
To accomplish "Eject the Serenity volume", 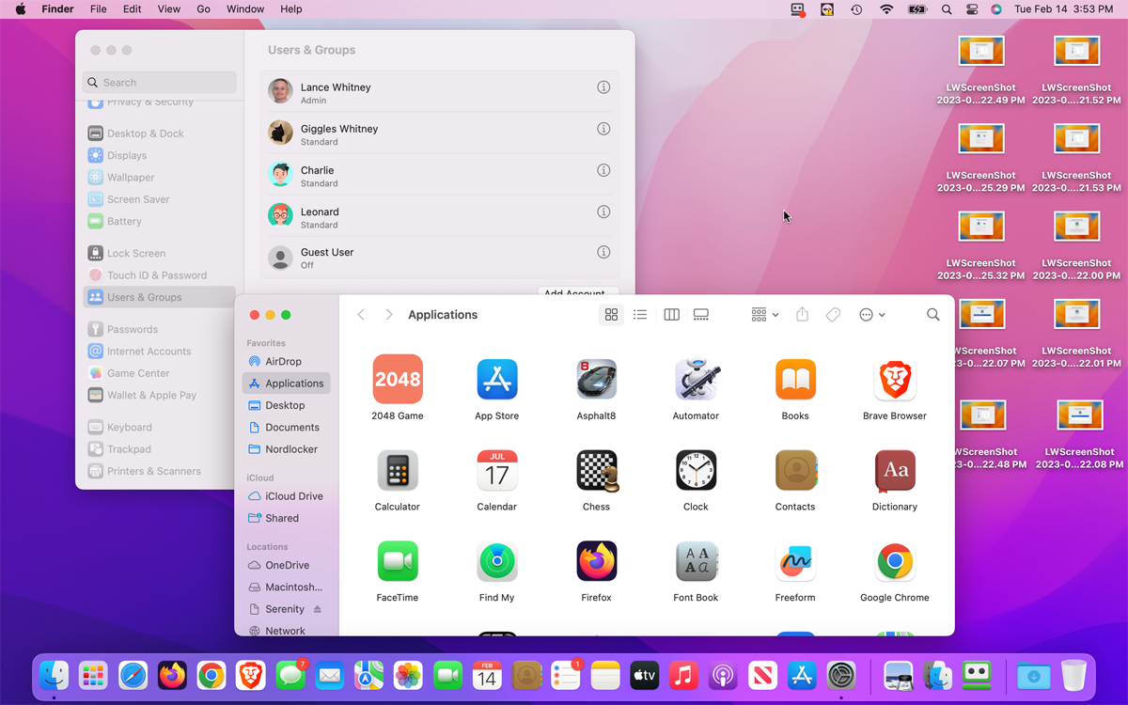I will 318,609.
